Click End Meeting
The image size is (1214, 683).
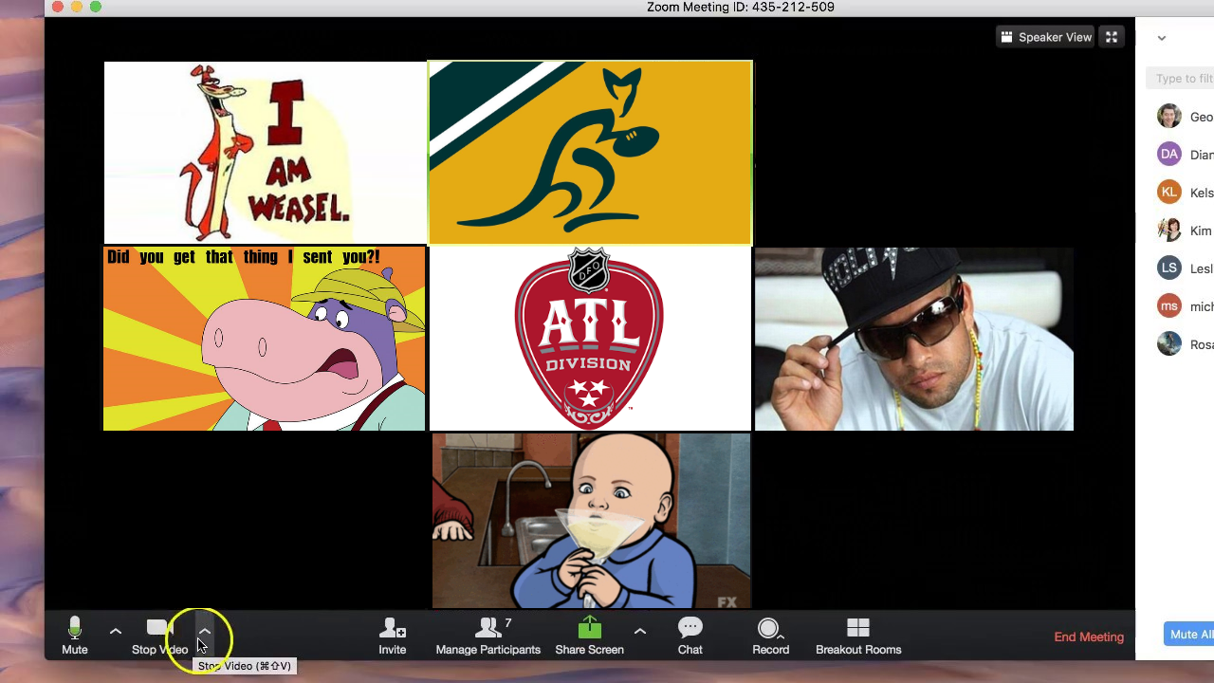(x=1089, y=637)
